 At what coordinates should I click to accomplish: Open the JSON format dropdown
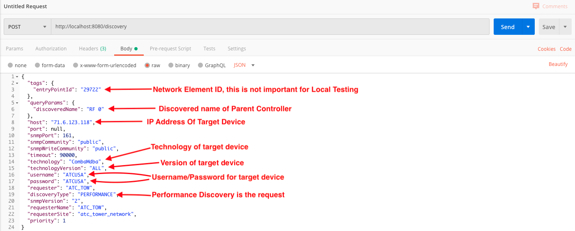point(244,66)
